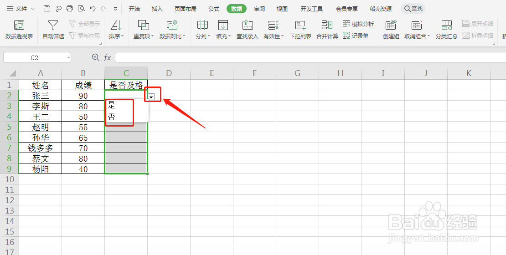The height and width of the screenshot is (255, 506).
Task: Click the select-all corner triangle
Action: click(12, 73)
